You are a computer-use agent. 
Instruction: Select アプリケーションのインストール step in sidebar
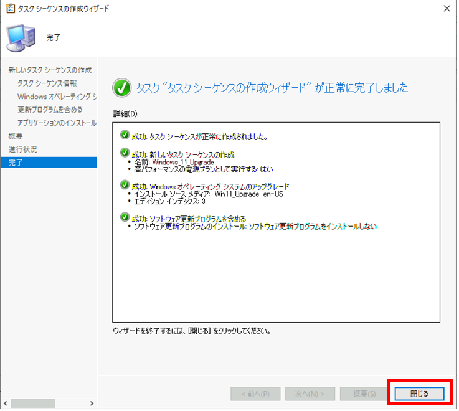(57, 123)
